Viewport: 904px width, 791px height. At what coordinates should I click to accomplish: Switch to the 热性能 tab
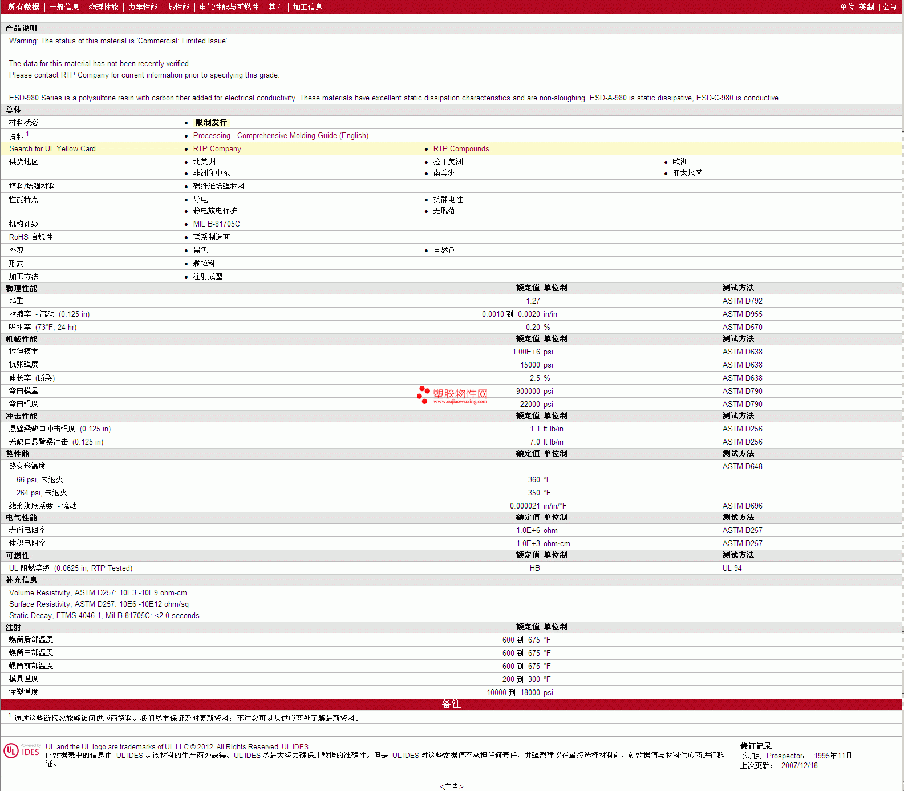[x=179, y=7]
